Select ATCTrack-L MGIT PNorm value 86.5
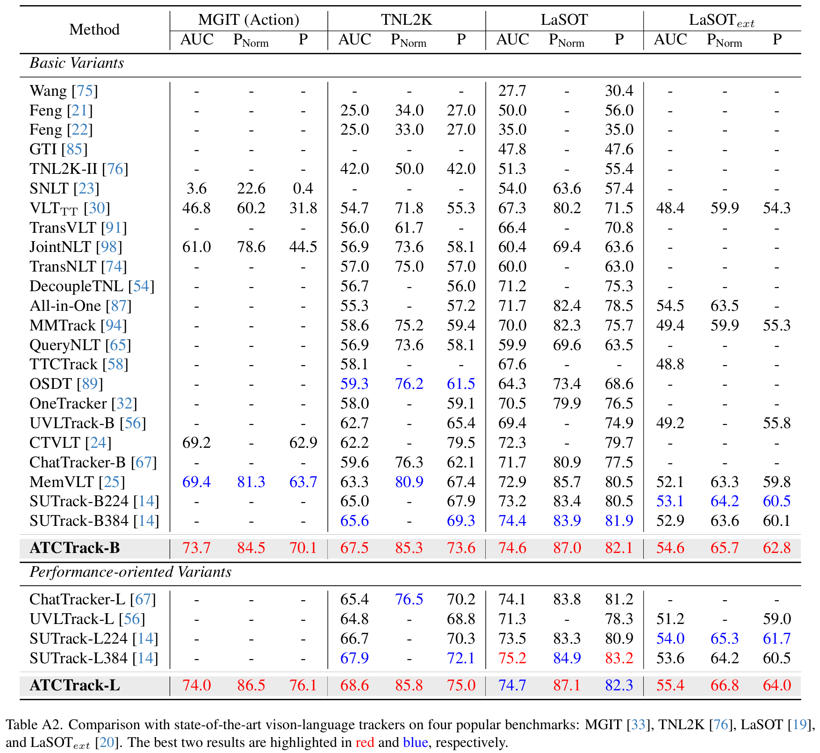Image resolution: width=820 pixels, height=753 pixels. pos(251,685)
